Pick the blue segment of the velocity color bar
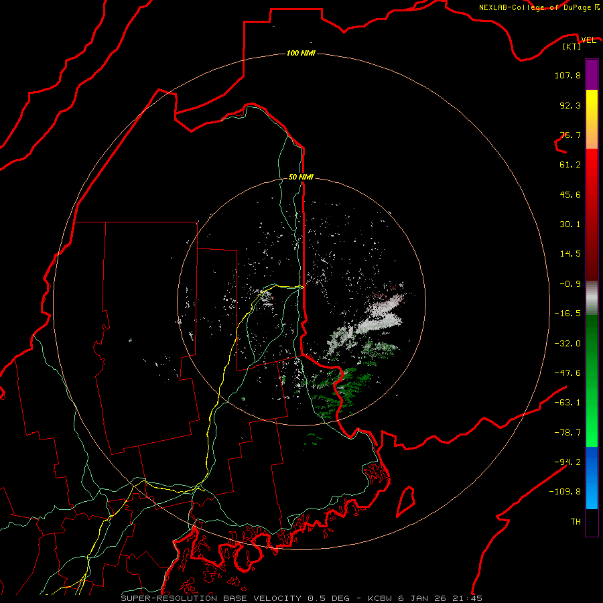The height and width of the screenshot is (603, 603). point(592,478)
